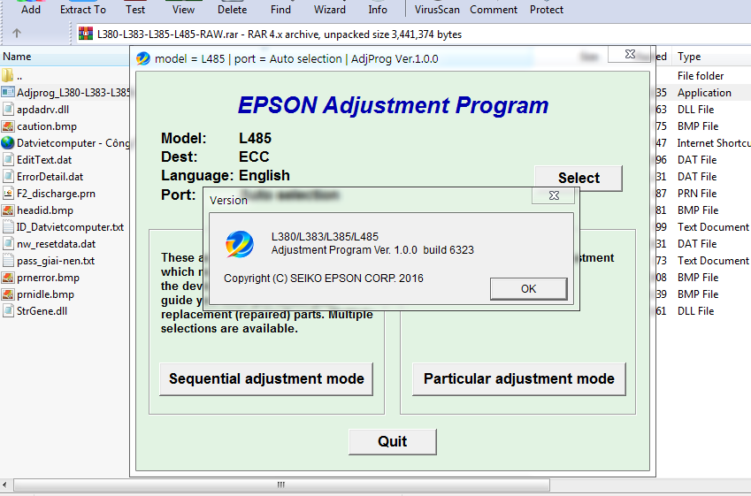Click the Find toolbar button
This screenshot has height=496, width=751.
[280, 9]
